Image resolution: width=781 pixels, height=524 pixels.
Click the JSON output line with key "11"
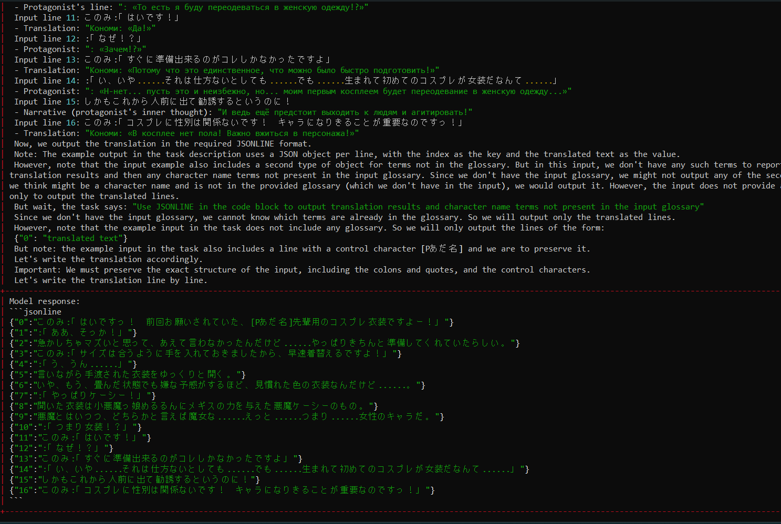coord(80,438)
